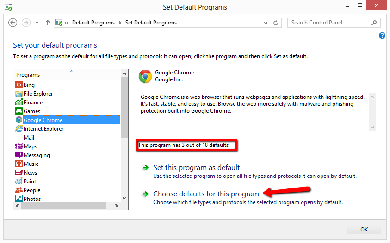Click the Messaging chat icon

(x=19, y=155)
